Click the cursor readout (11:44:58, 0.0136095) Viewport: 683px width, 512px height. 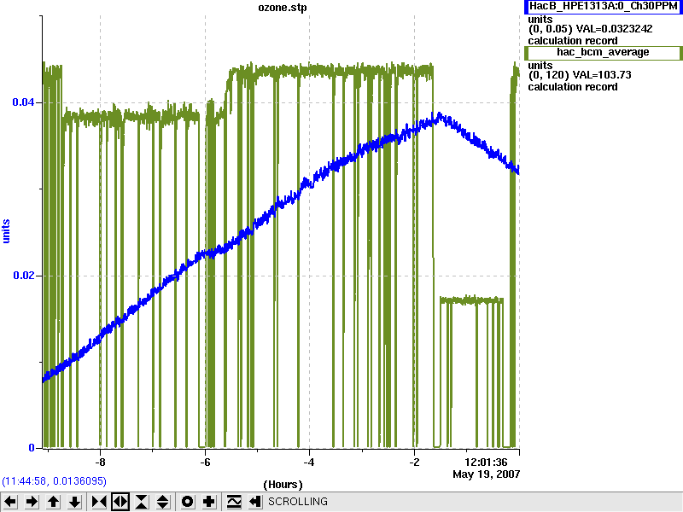point(54,481)
